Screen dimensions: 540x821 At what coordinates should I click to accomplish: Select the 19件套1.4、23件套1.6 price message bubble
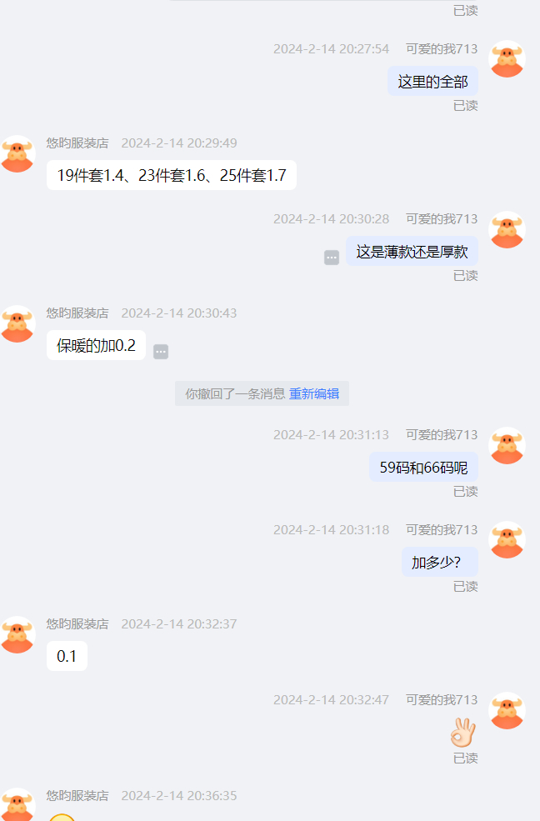[172, 175]
